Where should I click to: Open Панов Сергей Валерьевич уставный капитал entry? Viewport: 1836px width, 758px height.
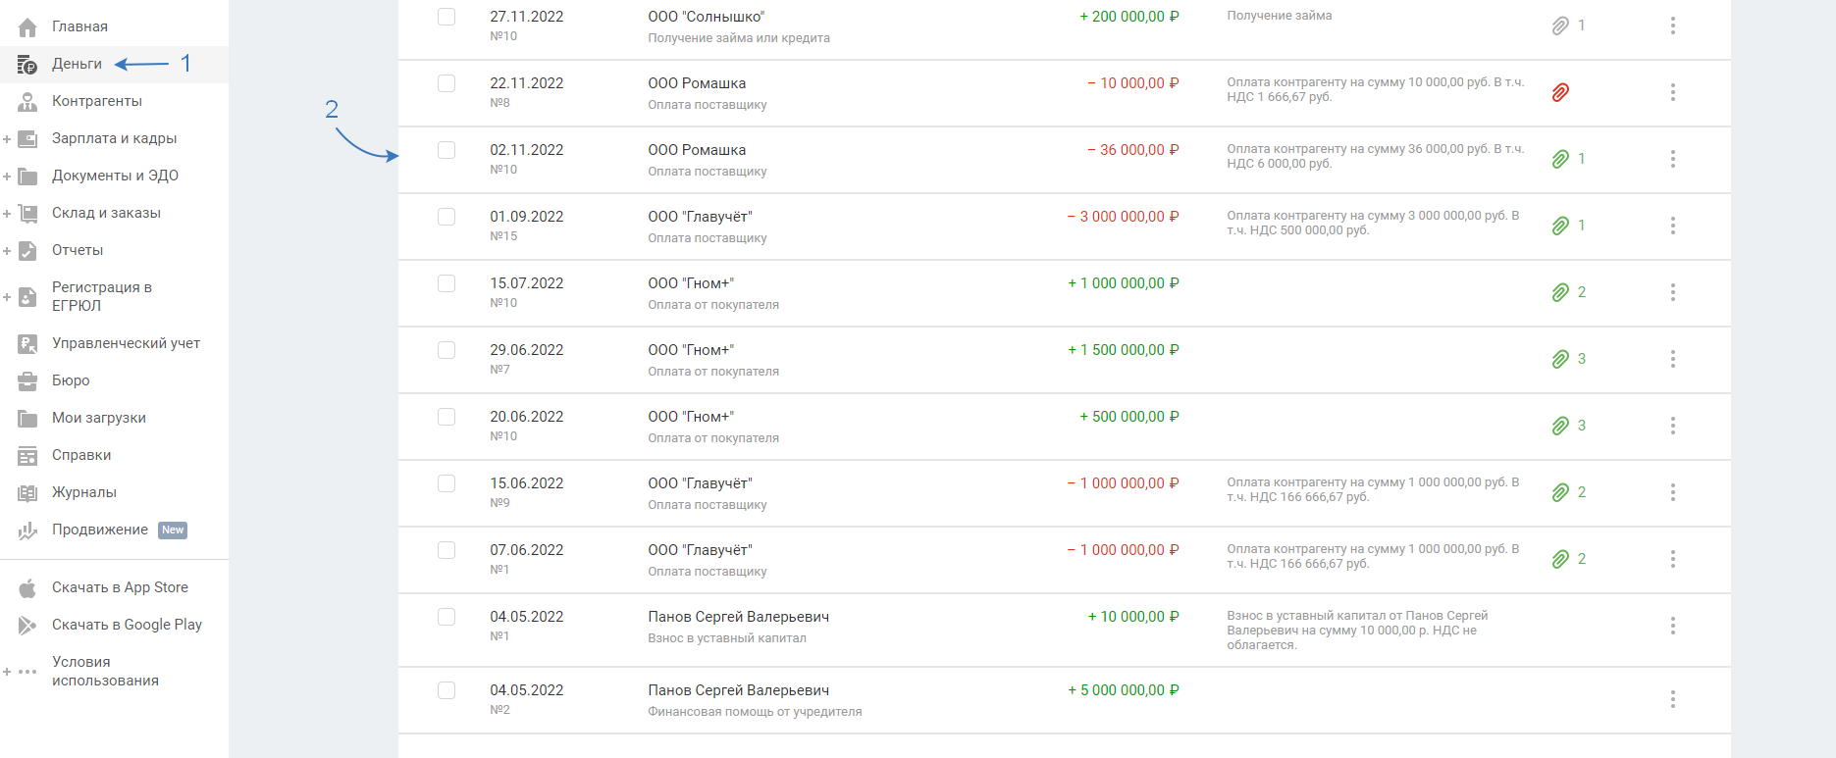738,617
